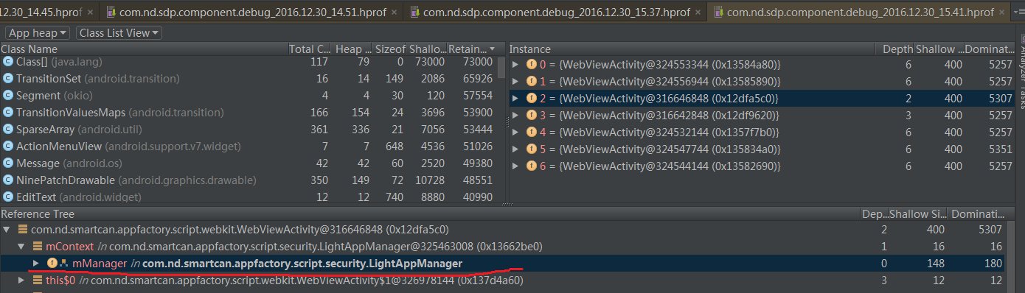Open the Class List View dropdown

point(118,32)
